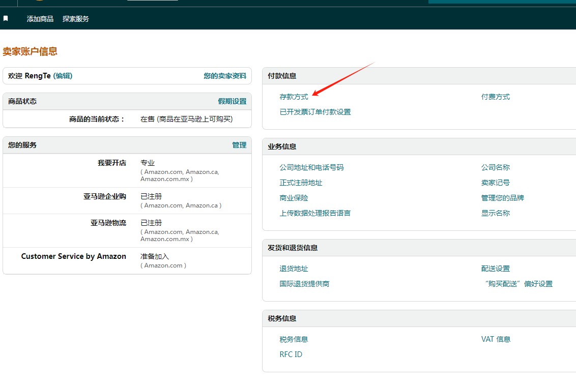576x385 pixels.
Task: Click ( Amazon.com ) marketplace text under 准备加入
Action: click(163, 265)
